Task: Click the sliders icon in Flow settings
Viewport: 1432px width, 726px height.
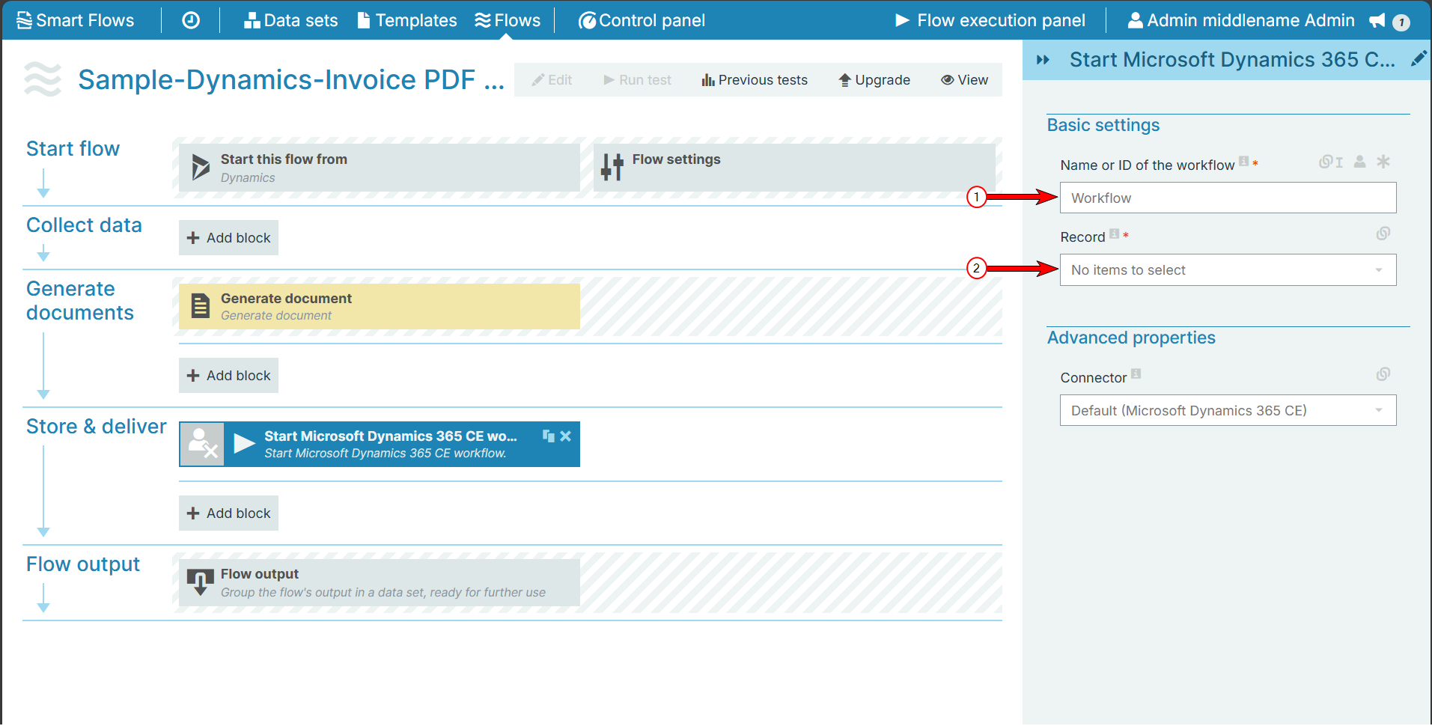Action: [612, 167]
